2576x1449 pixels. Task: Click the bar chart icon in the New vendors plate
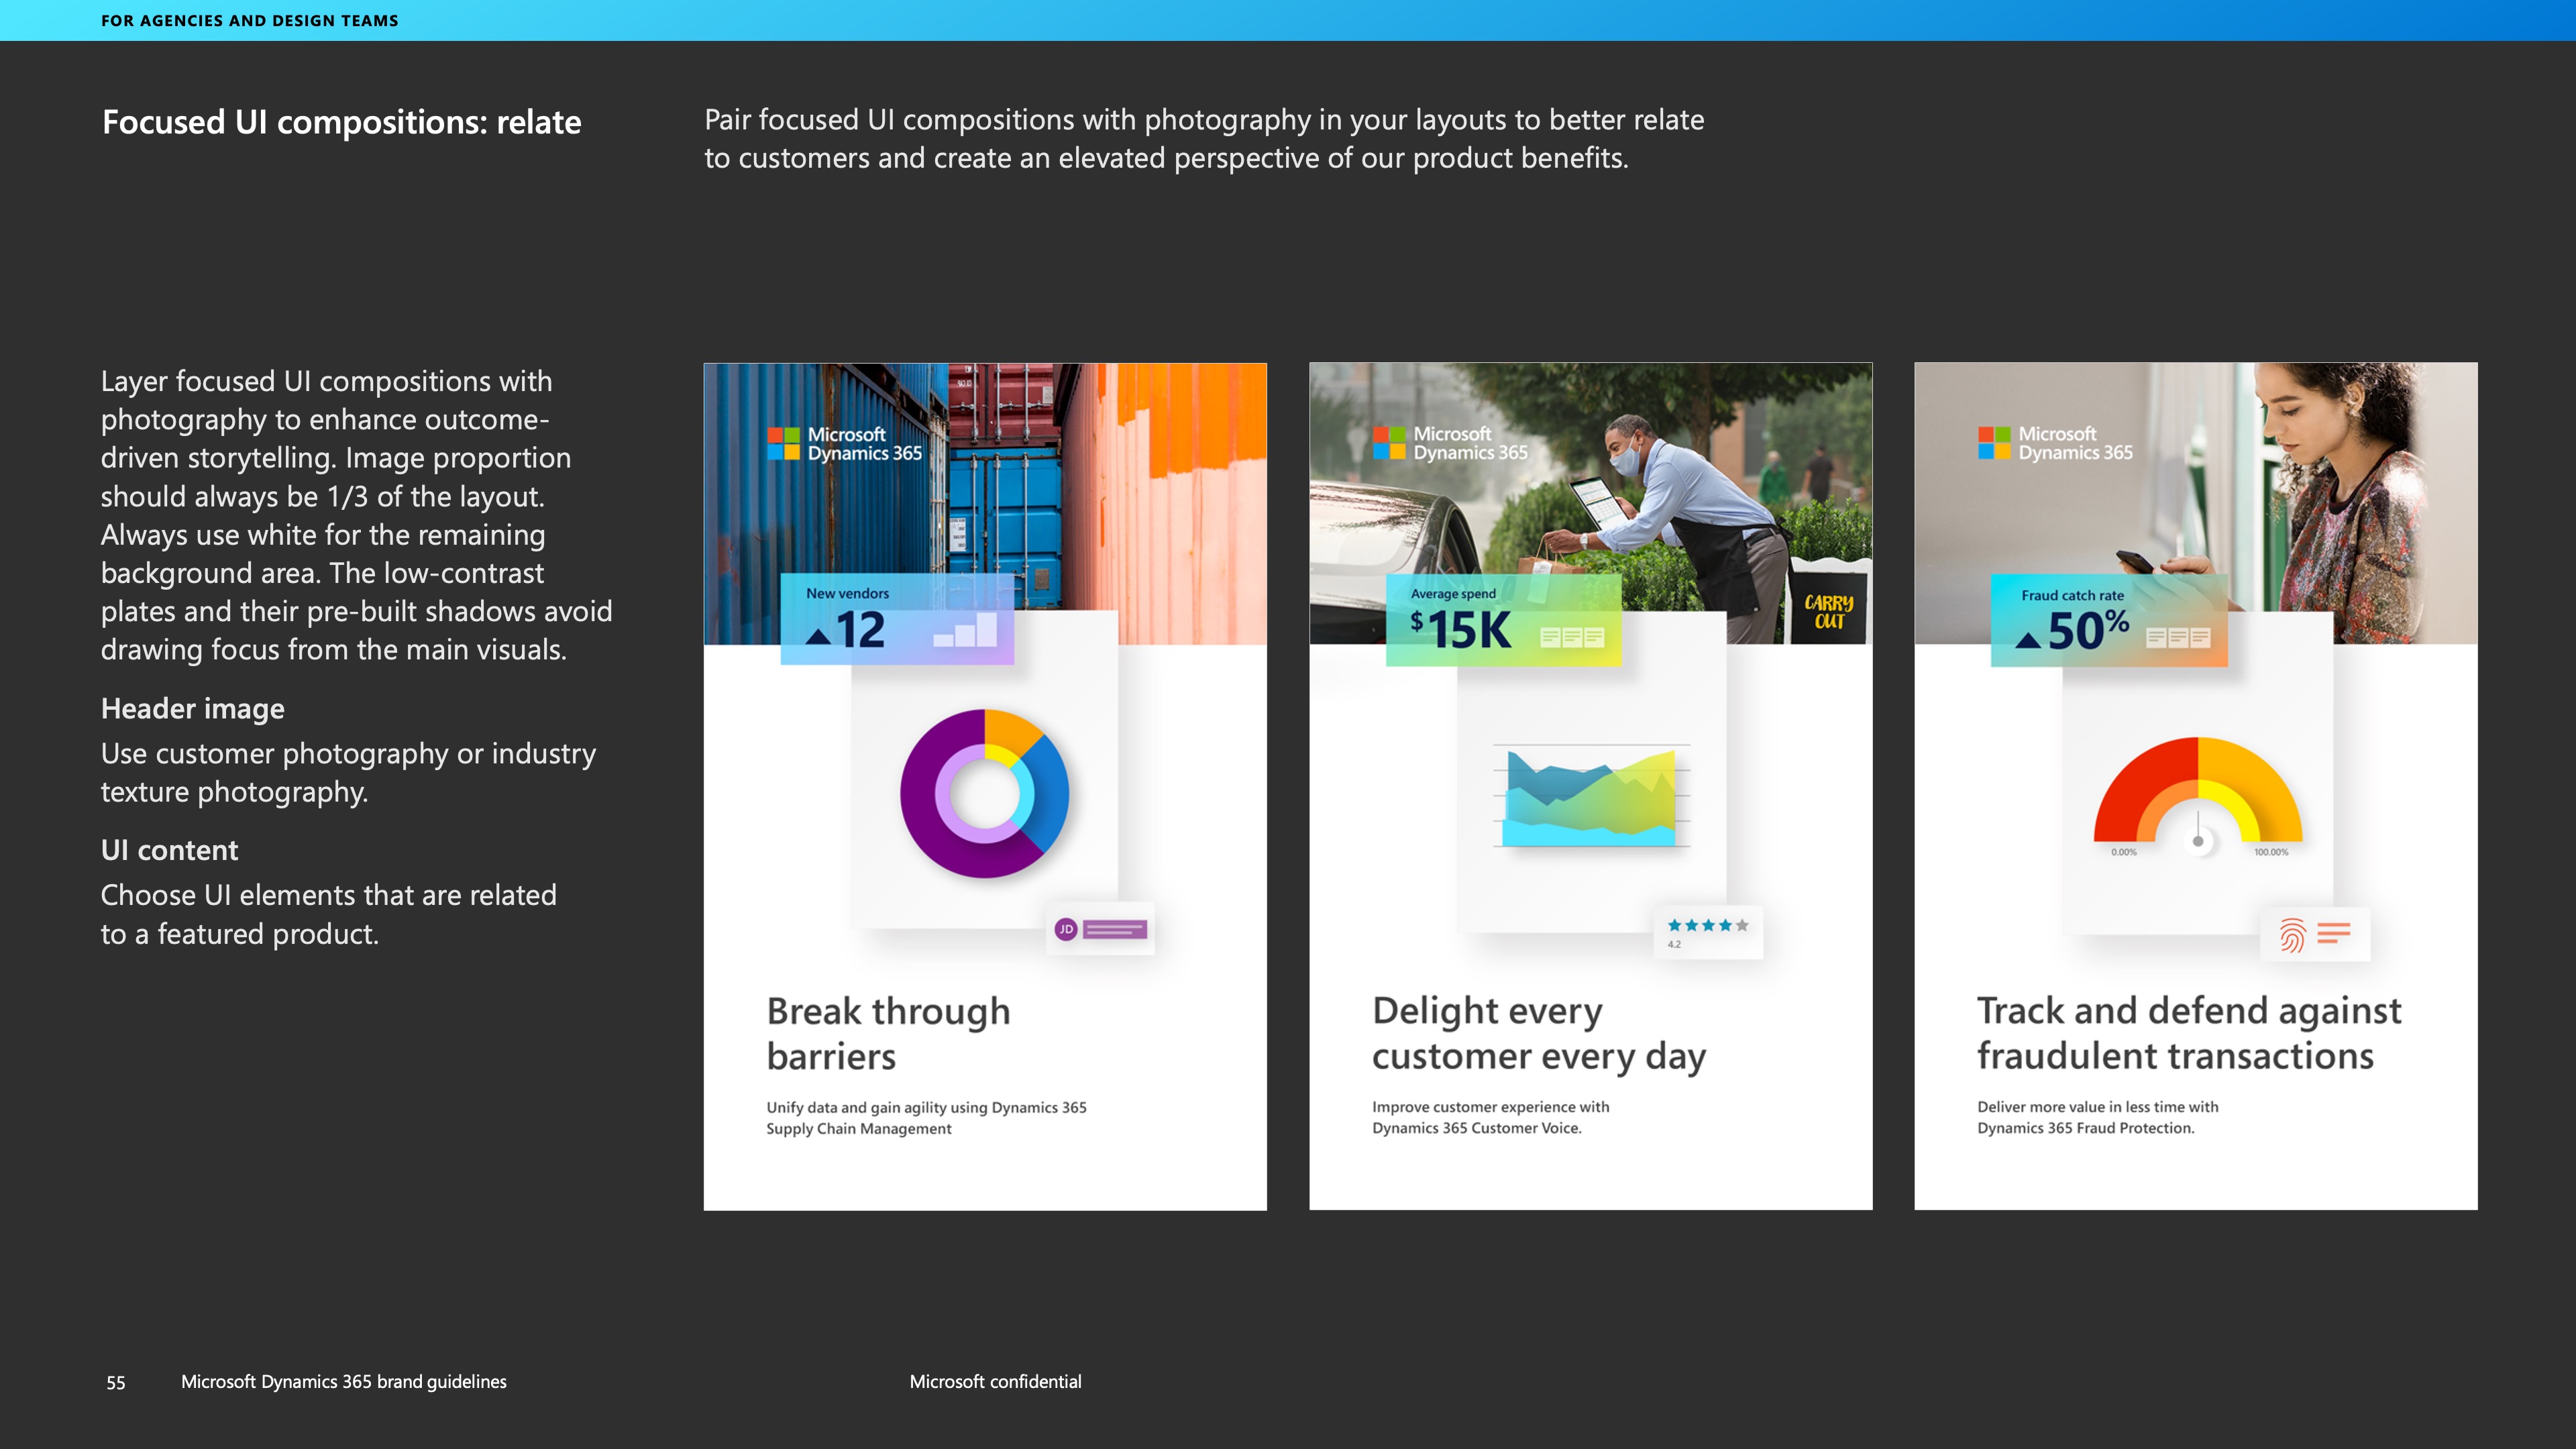pyautogui.click(x=965, y=630)
